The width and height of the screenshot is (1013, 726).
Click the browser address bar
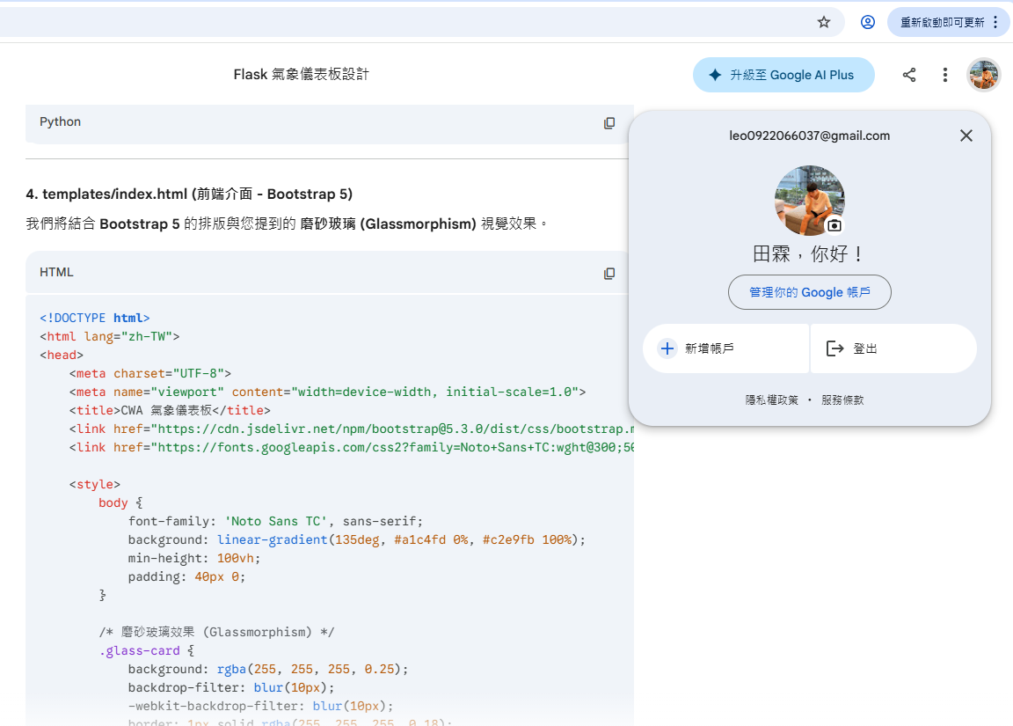coord(396,22)
